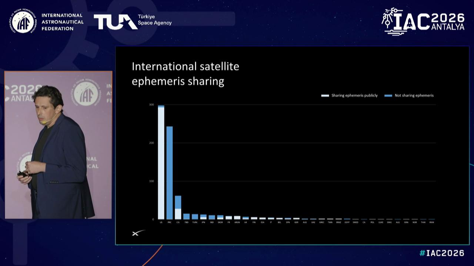Click the 'Sharing ephemeris publicly' legend label
Image resolution: width=474 pixels, height=266 pixels.
(x=354, y=95)
